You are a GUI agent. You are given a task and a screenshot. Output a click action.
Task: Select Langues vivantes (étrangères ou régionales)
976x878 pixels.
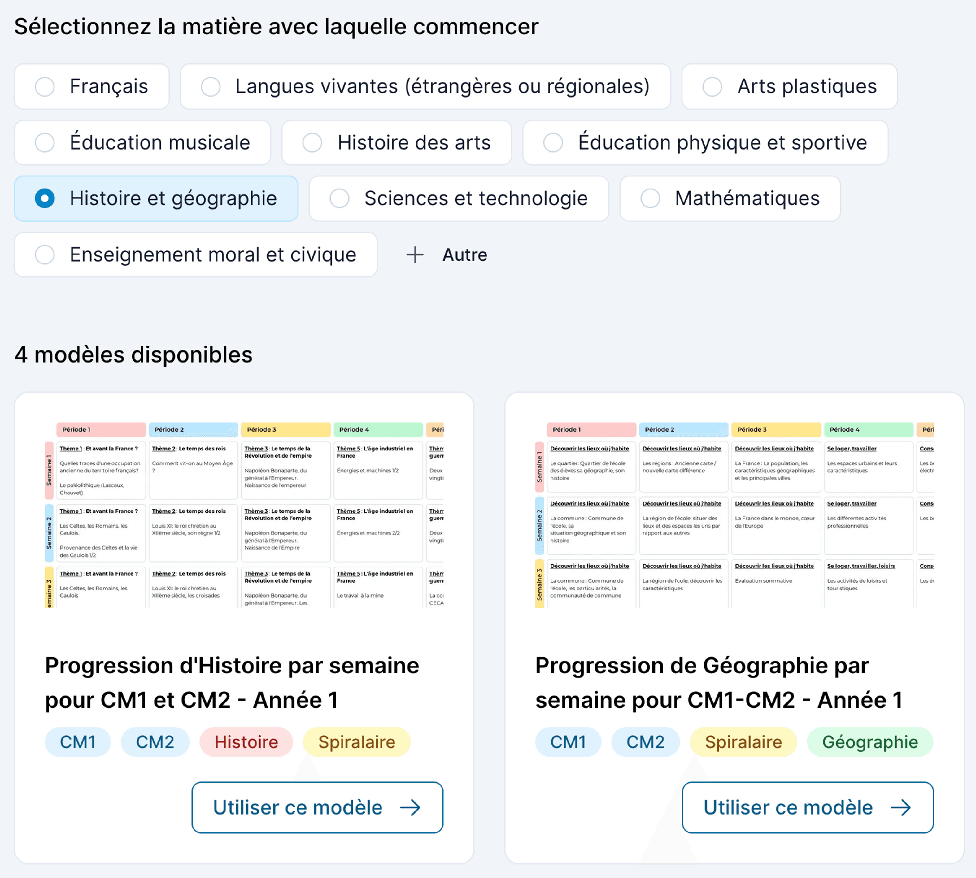[x=425, y=87]
